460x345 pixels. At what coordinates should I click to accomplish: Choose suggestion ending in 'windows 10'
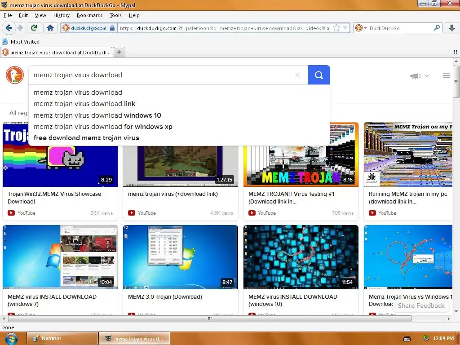[x=97, y=115]
